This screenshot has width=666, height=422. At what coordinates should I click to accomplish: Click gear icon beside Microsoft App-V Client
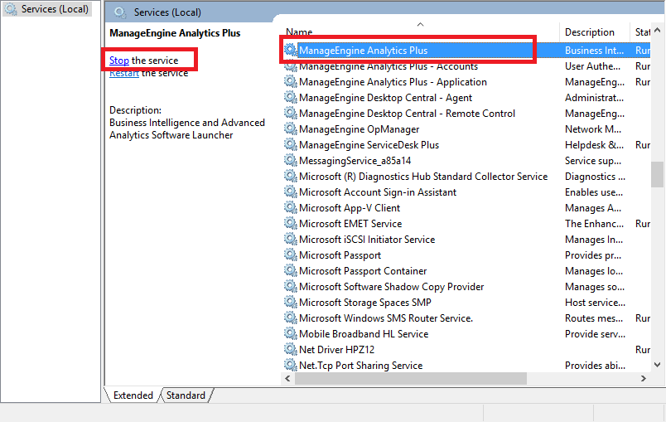[290, 208]
